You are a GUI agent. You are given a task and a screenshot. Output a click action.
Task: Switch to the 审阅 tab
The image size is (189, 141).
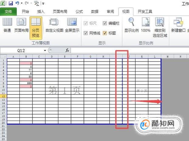tap(110, 12)
